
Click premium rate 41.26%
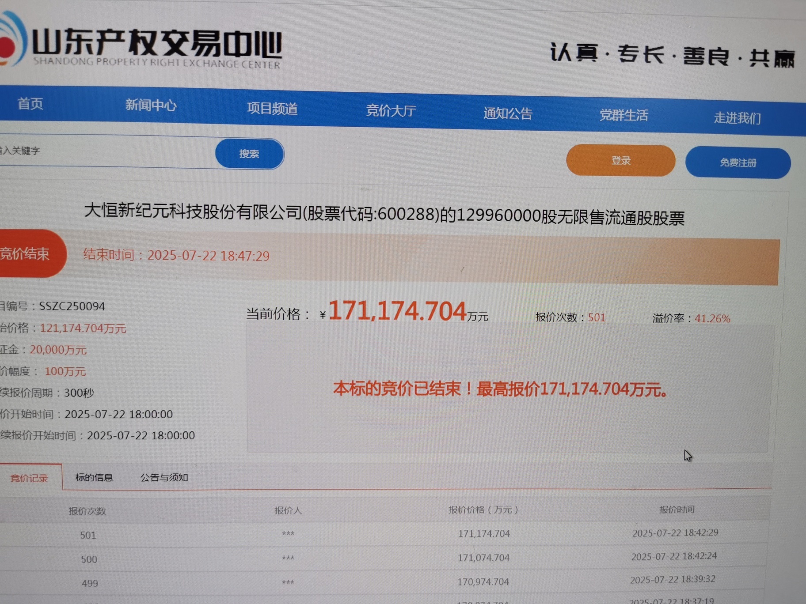[x=712, y=318]
